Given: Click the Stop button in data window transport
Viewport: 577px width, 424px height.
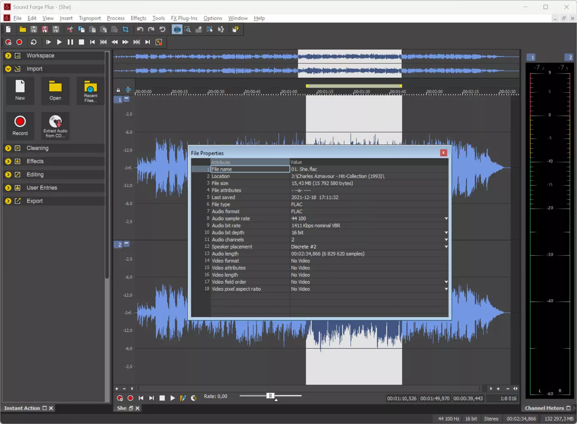Looking at the screenshot, I should [x=162, y=398].
